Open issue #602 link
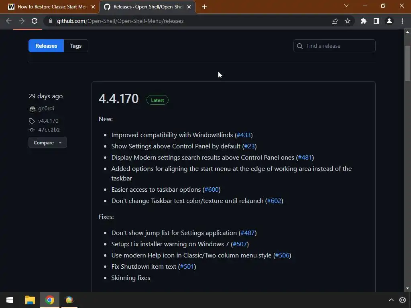The width and height of the screenshot is (411, 308). tap(274, 201)
